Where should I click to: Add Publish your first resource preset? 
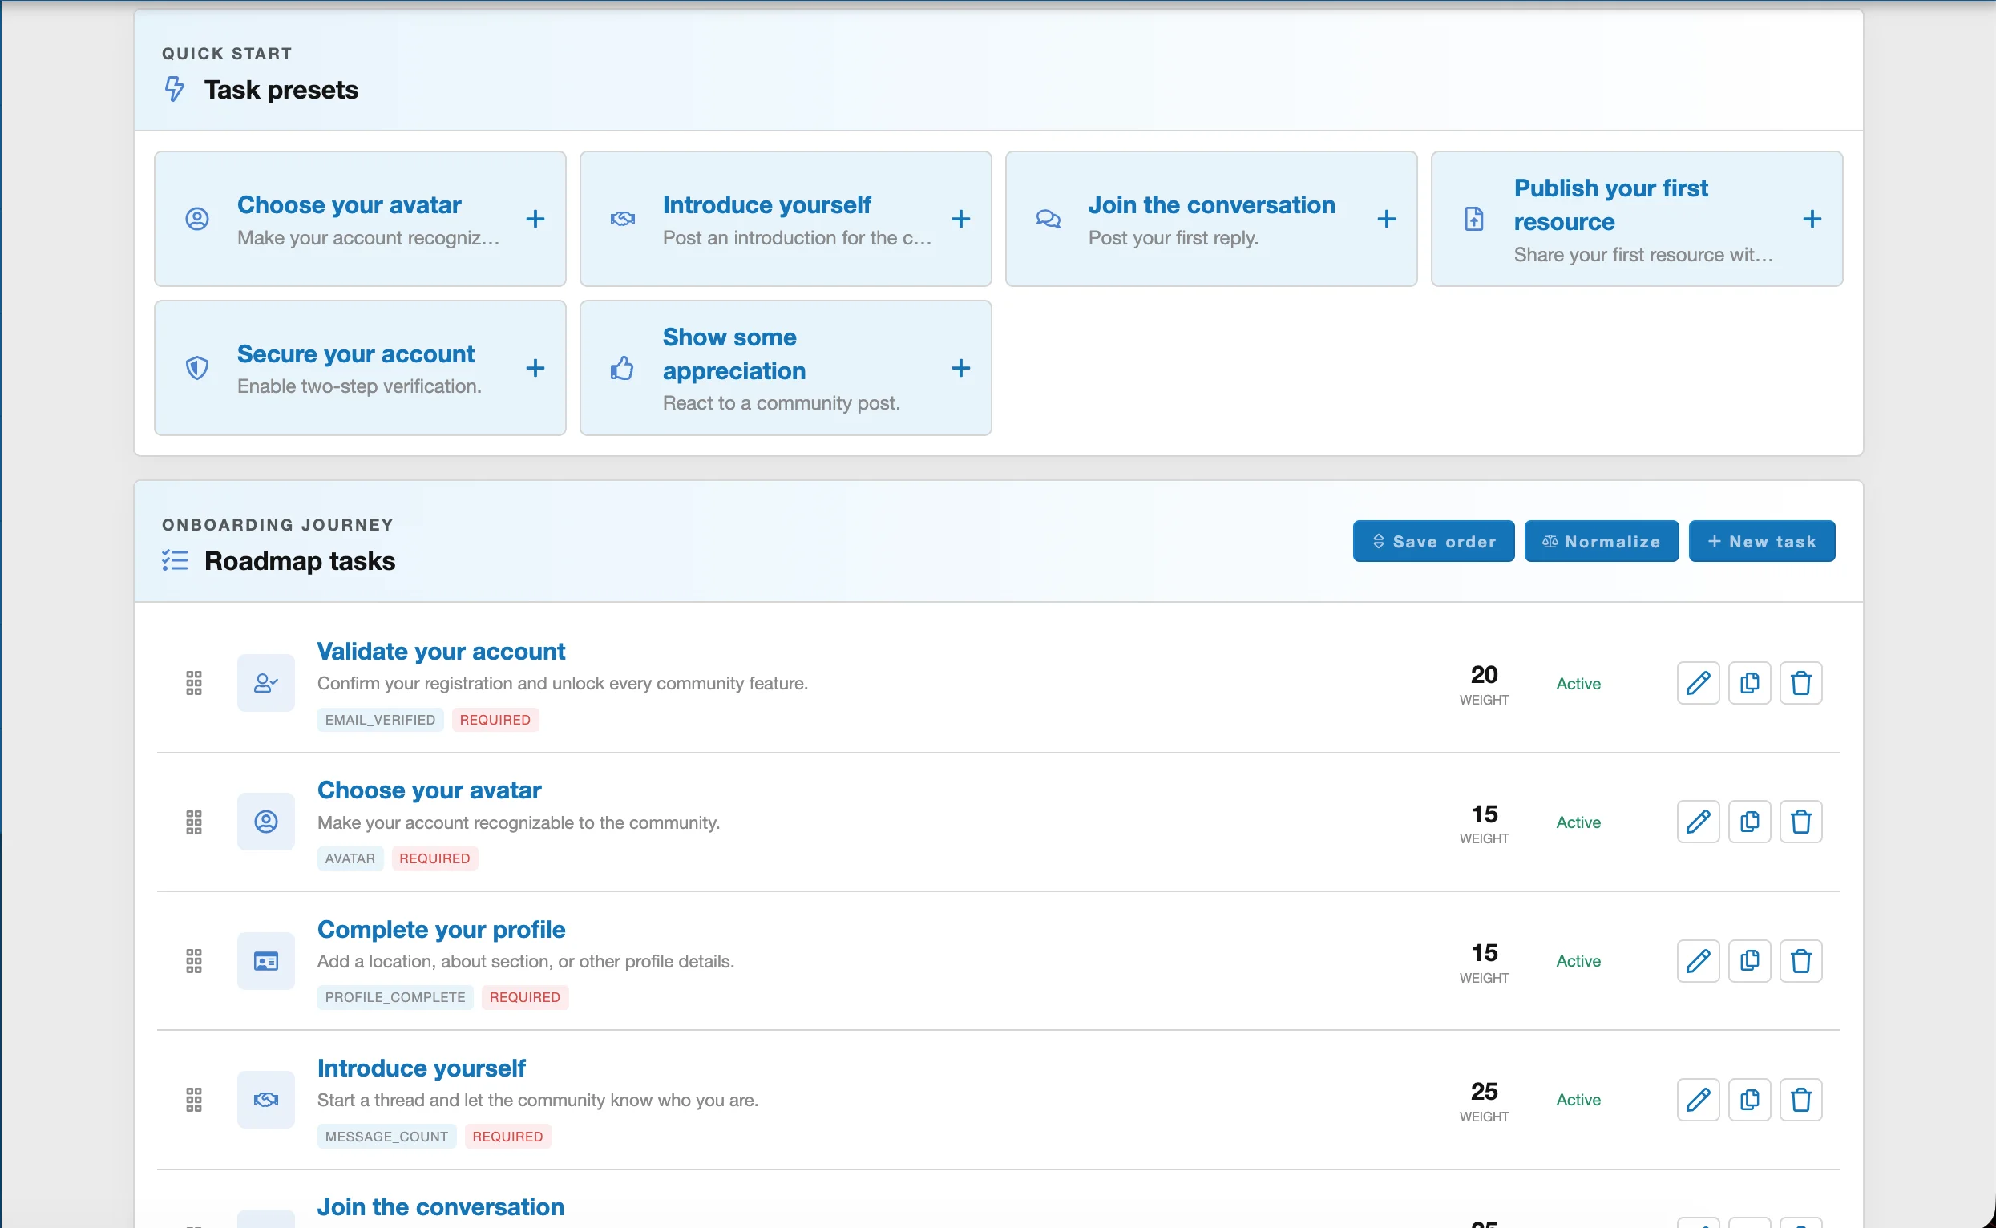pyautogui.click(x=1812, y=219)
